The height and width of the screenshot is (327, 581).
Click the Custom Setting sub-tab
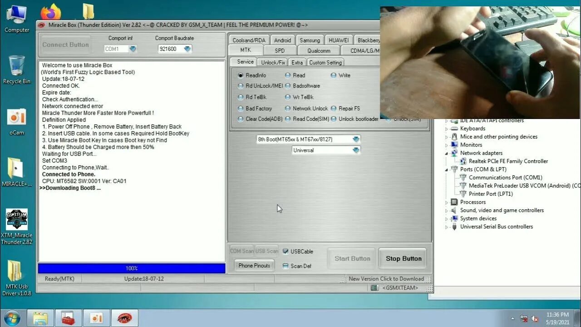point(325,62)
